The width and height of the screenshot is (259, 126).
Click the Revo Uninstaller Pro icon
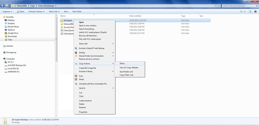(x=76, y=84)
